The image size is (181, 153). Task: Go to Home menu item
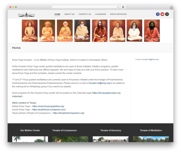(x=57, y=14)
